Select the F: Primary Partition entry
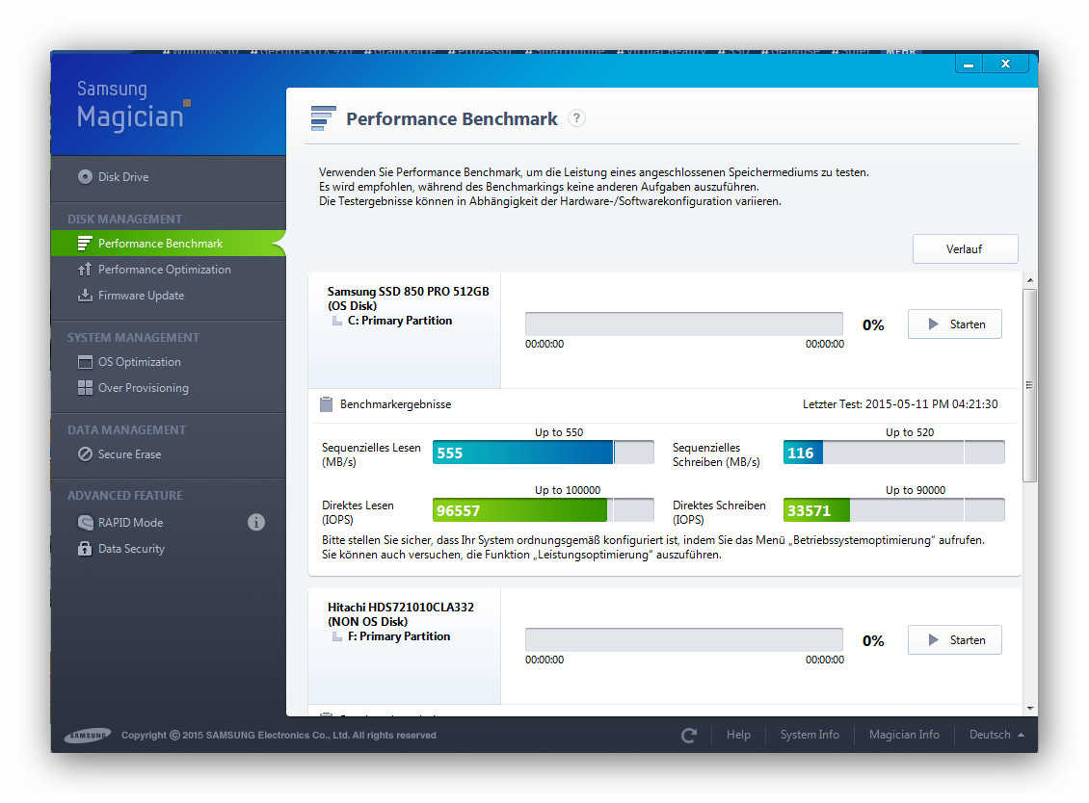 (399, 636)
